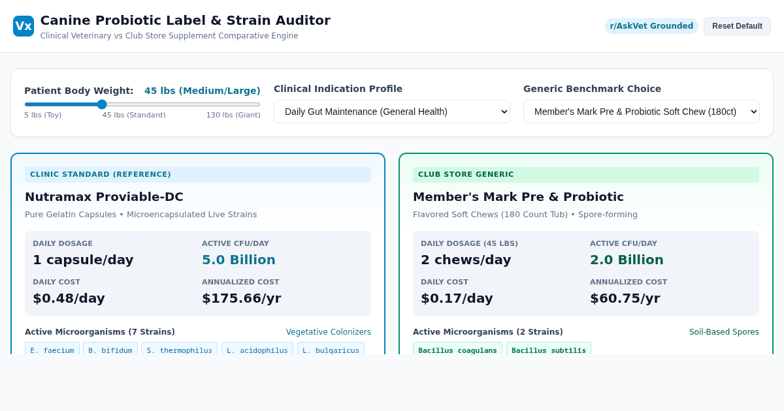Click the Vegetative Colonizers label
The height and width of the screenshot is (411, 784).
point(329,332)
